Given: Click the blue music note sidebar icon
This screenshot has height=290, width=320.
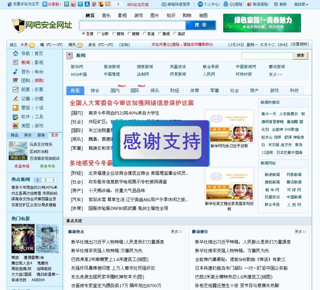Looking at the screenshot, I should click(16, 71).
